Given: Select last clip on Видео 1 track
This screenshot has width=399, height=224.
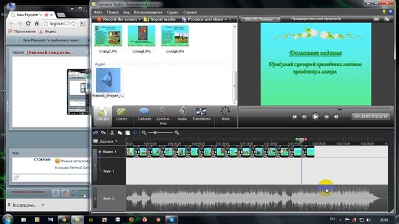Looking at the screenshot, I should pyautogui.click(x=310, y=152).
